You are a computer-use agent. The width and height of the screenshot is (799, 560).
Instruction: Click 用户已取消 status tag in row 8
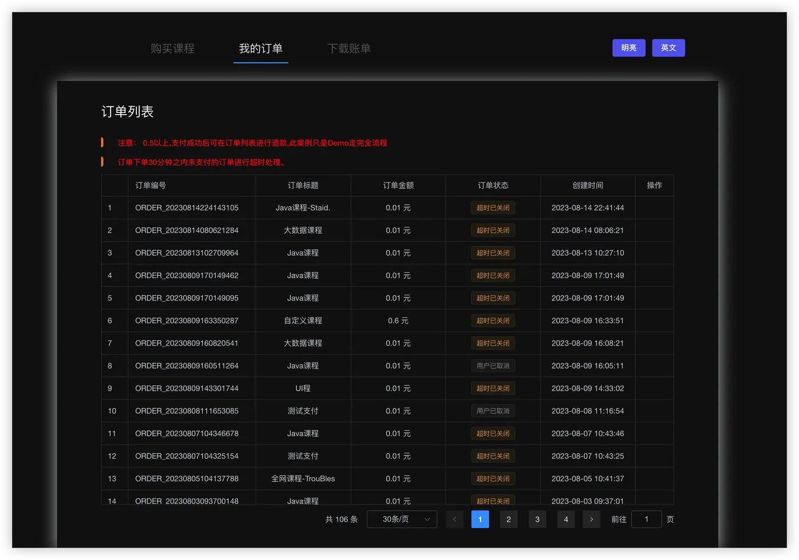click(x=493, y=366)
